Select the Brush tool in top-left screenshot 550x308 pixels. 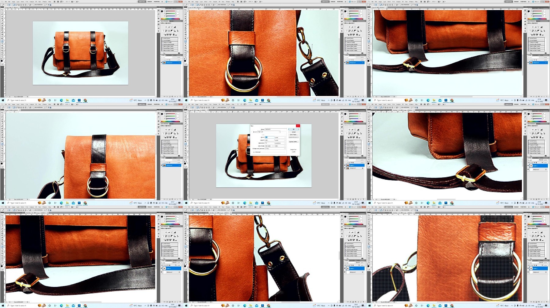point(2,26)
